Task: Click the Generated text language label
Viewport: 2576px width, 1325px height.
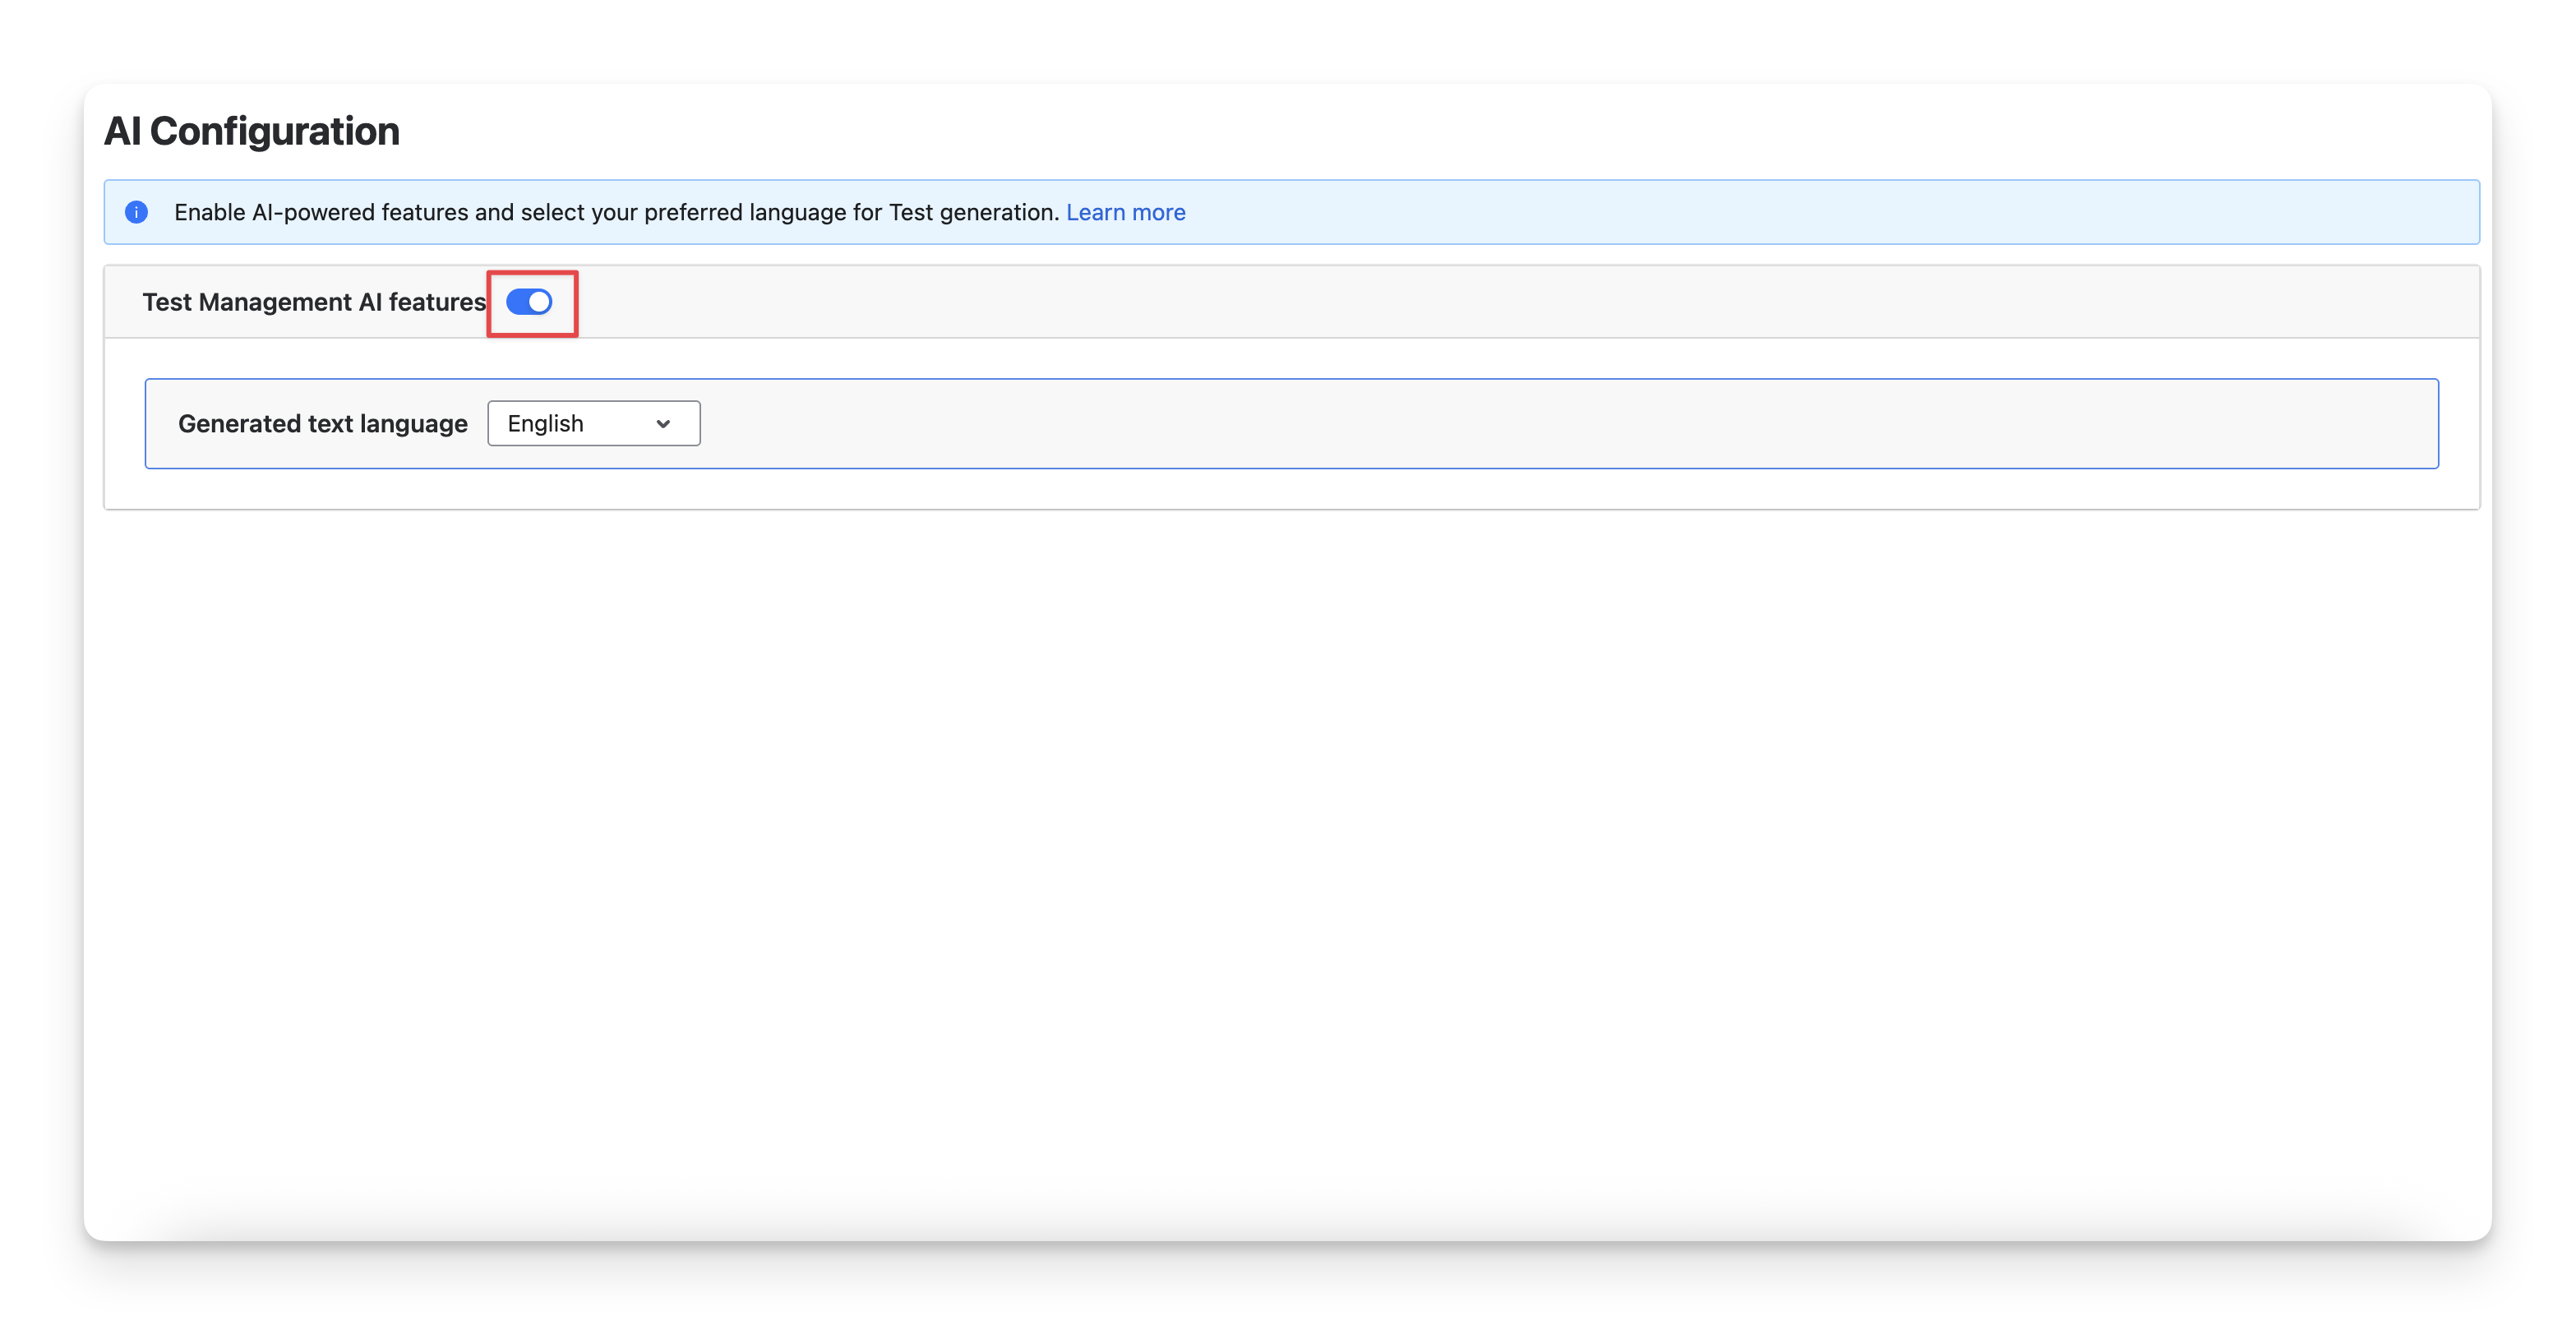Action: point(322,424)
